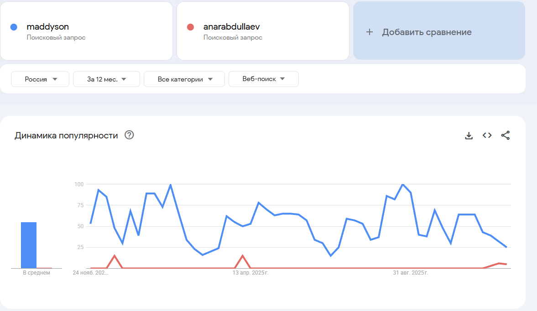
Task: Edit the anarabdullaev search term
Action: click(x=232, y=27)
